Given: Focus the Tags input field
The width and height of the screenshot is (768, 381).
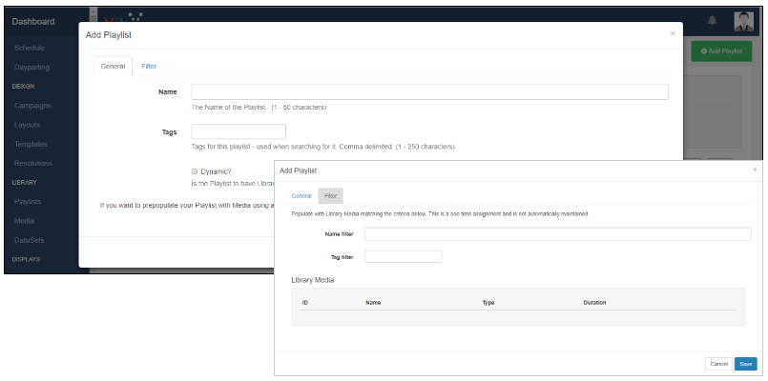Looking at the screenshot, I should pyautogui.click(x=239, y=131).
